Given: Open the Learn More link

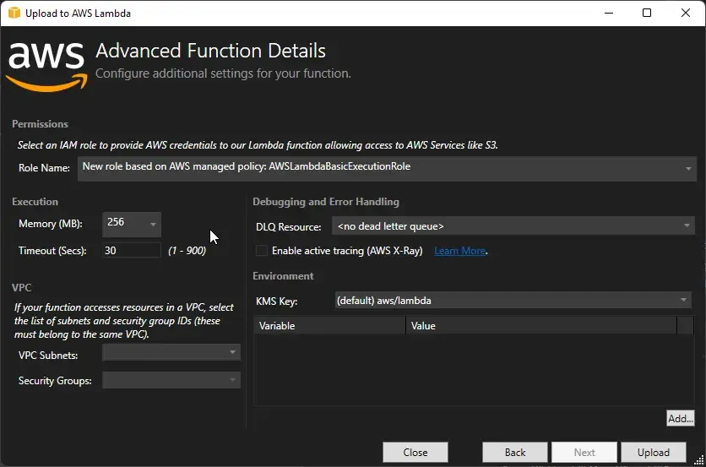Looking at the screenshot, I should click(x=459, y=251).
